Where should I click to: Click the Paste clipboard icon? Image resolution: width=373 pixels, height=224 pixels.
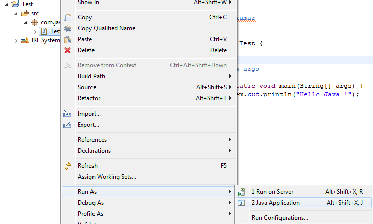point(67,39)
